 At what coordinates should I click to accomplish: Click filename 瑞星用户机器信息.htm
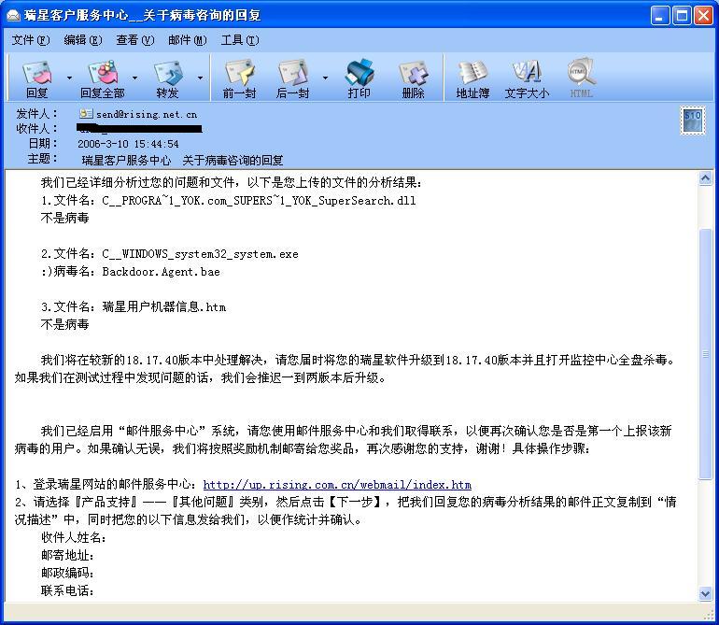[x=164, y=307]
